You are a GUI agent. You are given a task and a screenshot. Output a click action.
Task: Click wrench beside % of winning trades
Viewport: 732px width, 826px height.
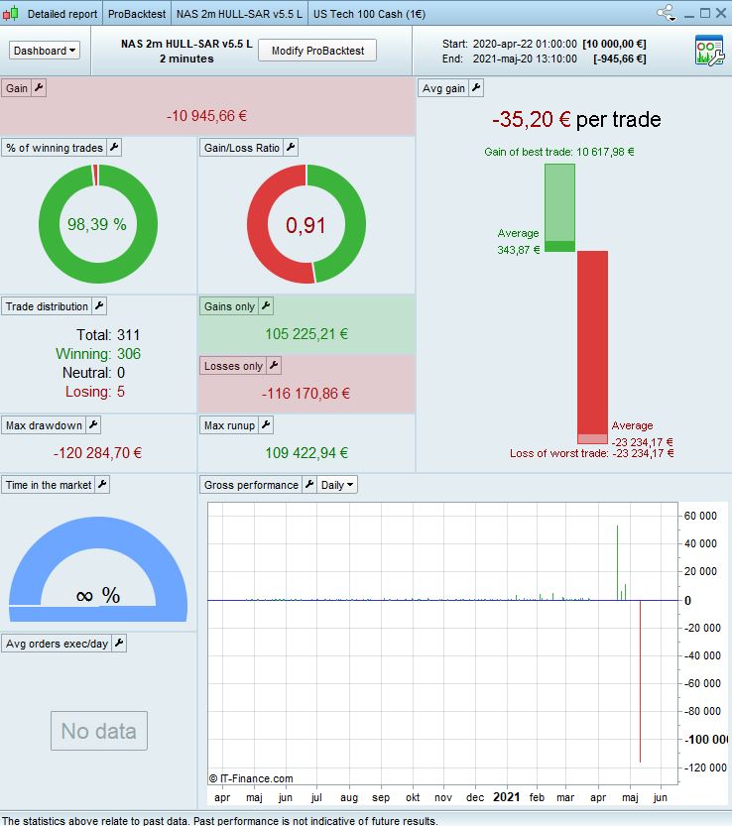(x=114, y=148)
